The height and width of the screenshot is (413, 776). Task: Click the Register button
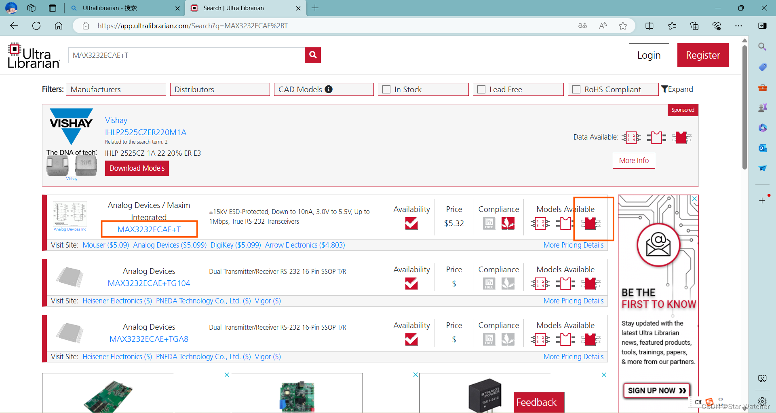703,55
